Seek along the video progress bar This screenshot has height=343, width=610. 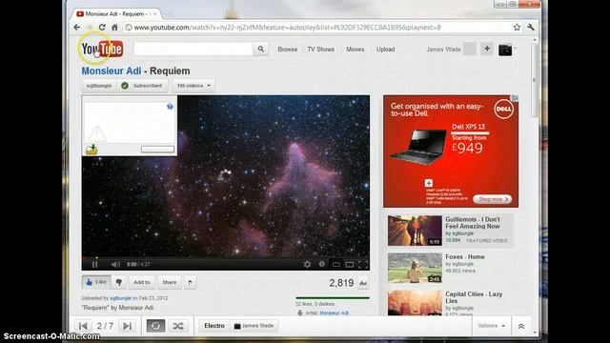226,257
